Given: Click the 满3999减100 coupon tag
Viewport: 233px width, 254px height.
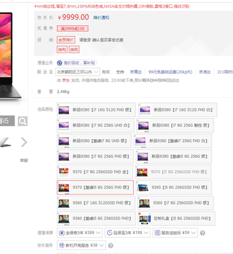Looking at the screenshot, I should pos(73,28).
